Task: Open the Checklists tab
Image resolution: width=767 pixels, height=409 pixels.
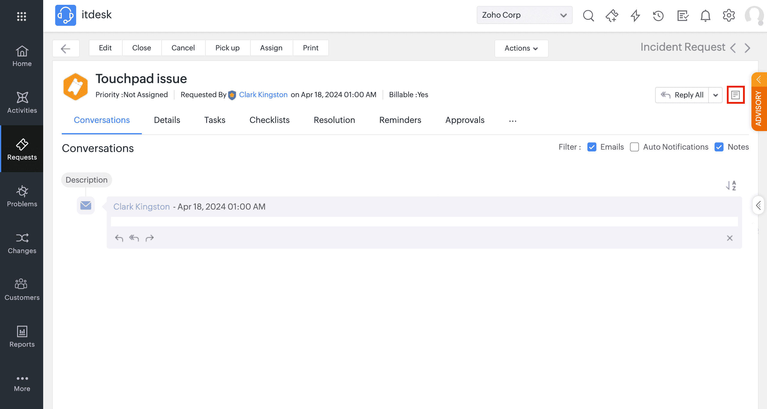Action: coord(269,120)
